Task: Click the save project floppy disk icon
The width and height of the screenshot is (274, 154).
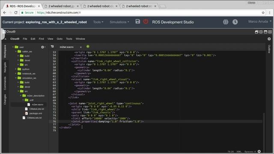Action: [x=138, y=21]
